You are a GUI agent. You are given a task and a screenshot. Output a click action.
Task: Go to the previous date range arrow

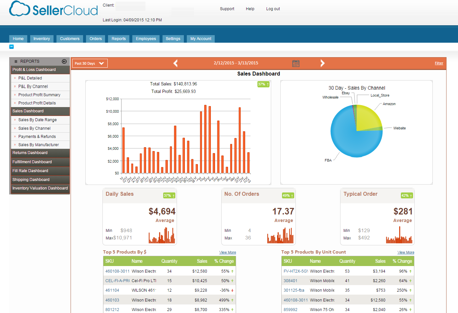tap(175, 63)
